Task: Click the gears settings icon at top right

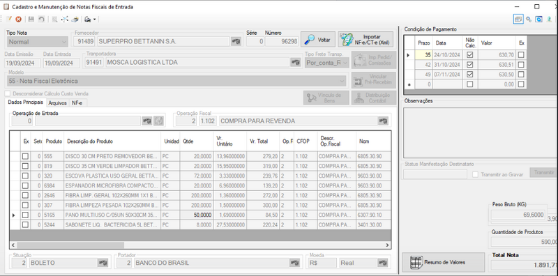Action: [x=529, y=20]
